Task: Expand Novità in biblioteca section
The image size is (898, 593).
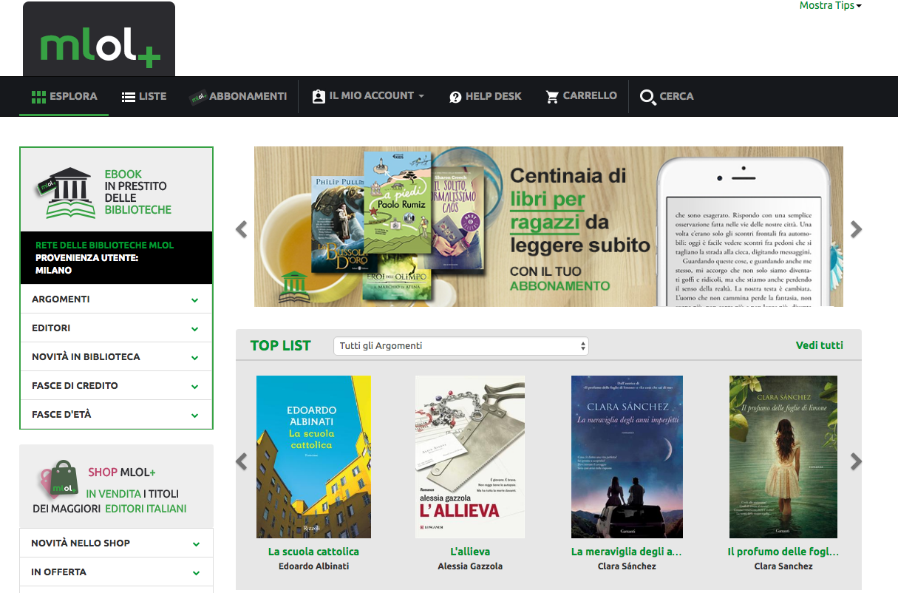Action: 116,357
